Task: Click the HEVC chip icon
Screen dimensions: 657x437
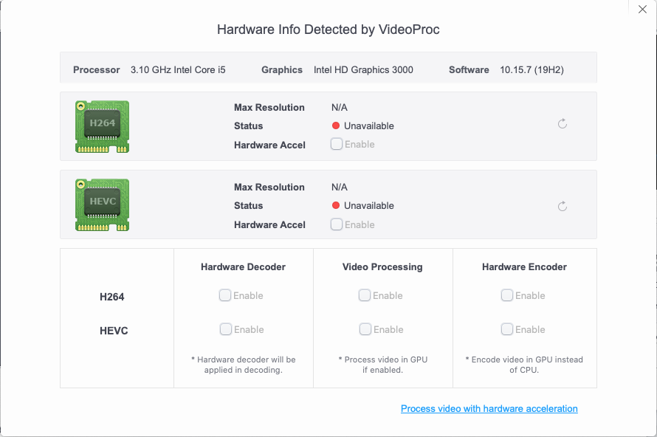Action: pos(102,205)
